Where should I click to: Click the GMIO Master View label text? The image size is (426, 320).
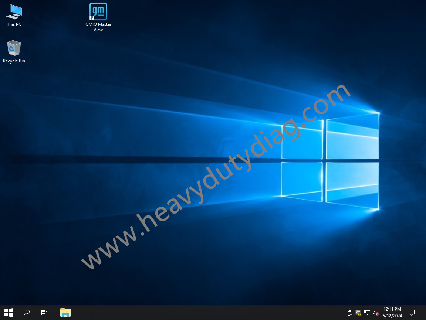click(x=98, y=27)
